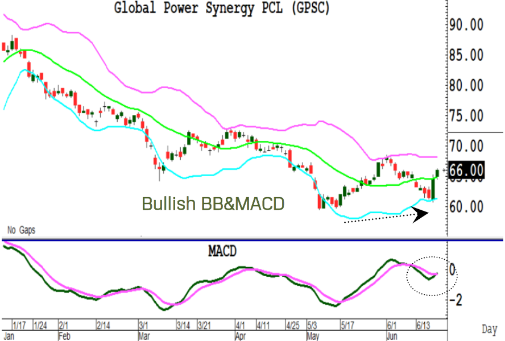The height and width of the screenshot is (341, 505).
Task: Select the "Jan" month label
Action: pyautogui.click(x=9, y=336)
